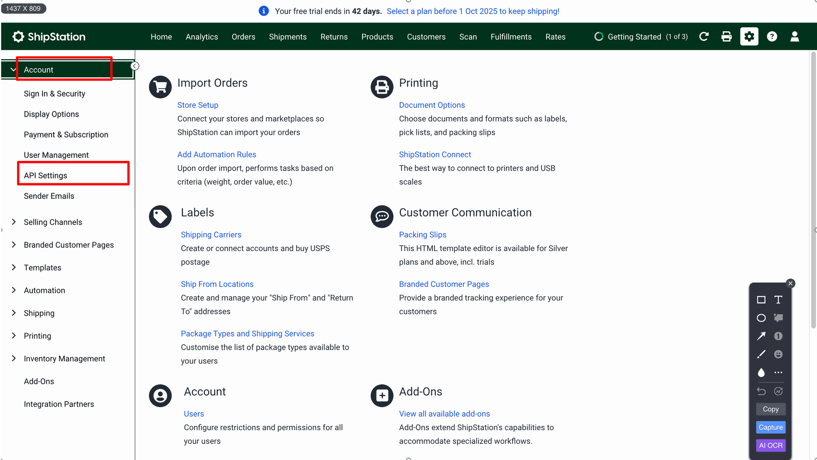This screenshot has height=460, width=817.
Task: Click the color droplet tool
Action: pos(761,373)
